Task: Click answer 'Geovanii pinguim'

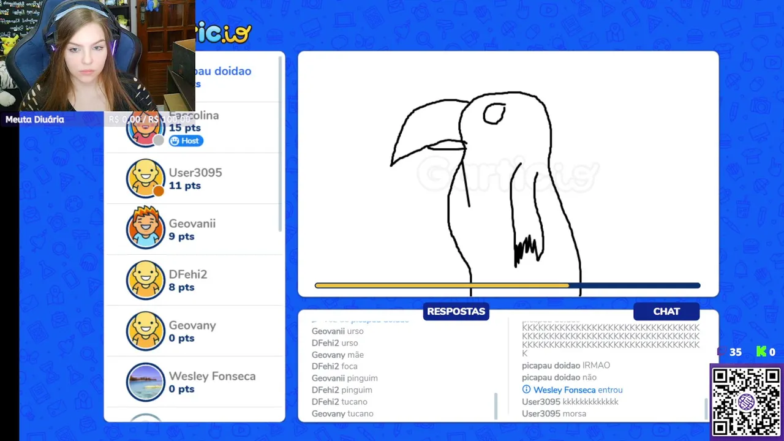Action: pyautogui.click(x=345, y=378)
